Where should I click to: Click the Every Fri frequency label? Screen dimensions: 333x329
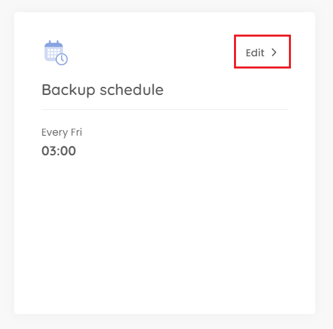[62, 132]
